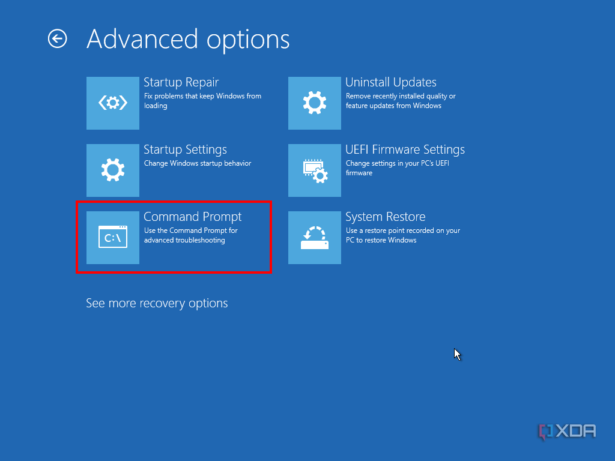
Task: Go back with the circled arrow icon
Action: 57,39
